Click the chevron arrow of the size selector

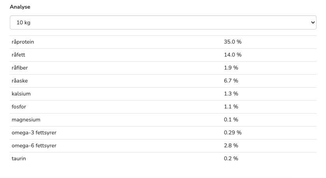(x=313, y=22)
